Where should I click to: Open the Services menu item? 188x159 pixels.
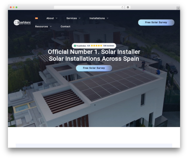(71, 18)
